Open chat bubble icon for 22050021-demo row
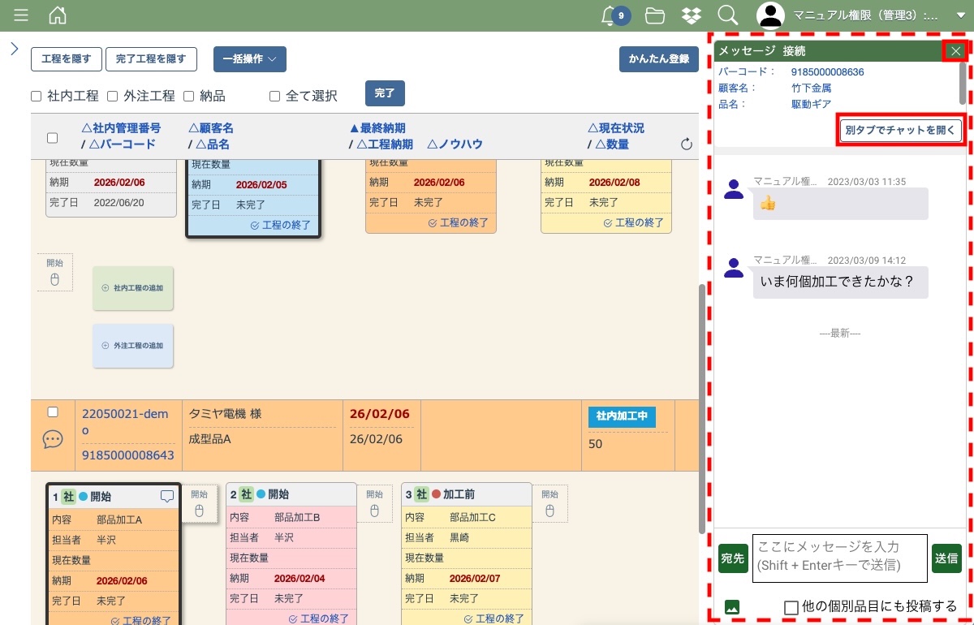Screen dimensions: 974x625 (x=53, y=439)
